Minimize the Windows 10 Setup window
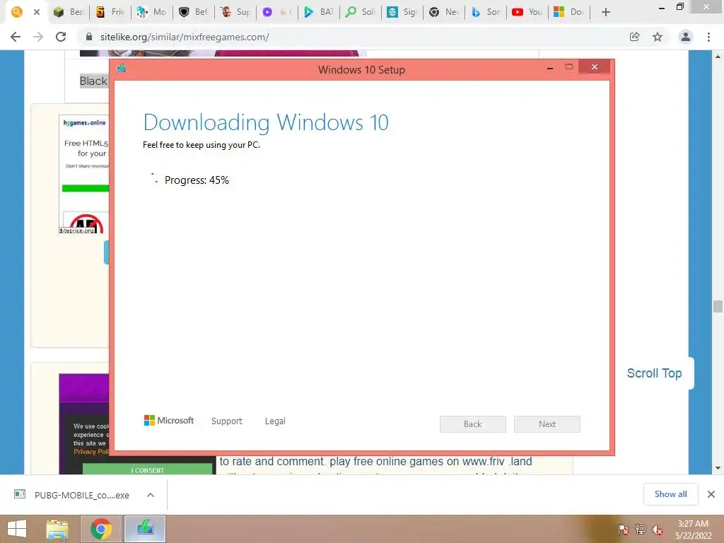The image size is (724, 543). (x=550, y=68)
